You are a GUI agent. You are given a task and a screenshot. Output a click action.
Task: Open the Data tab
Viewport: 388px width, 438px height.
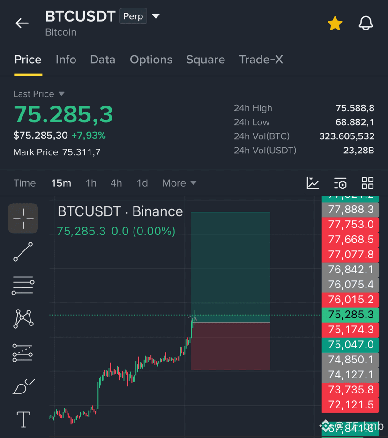(x=103, y=60)
